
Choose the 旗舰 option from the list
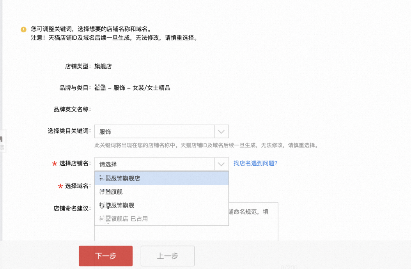(117, 192)
